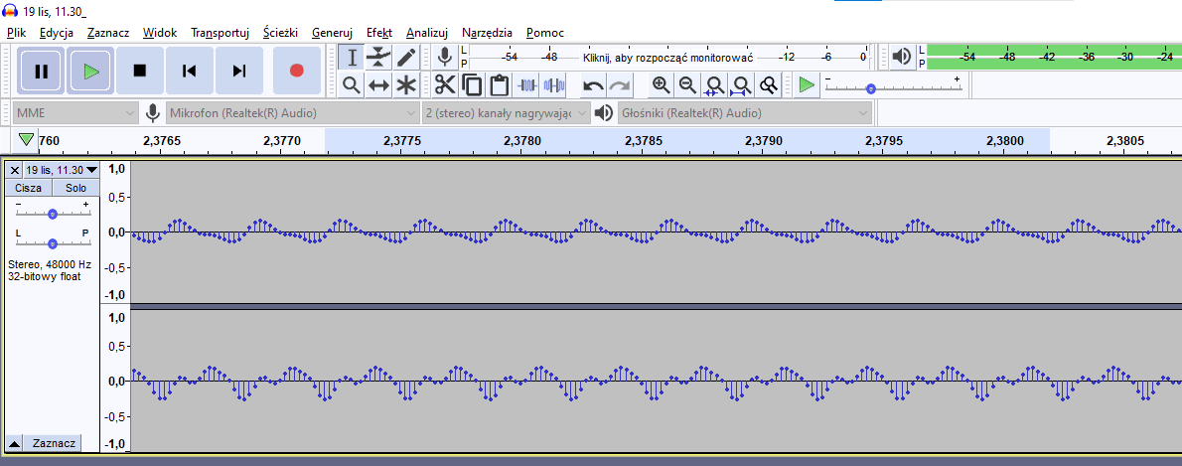Click the 1,0 scale of upper channel
The height and width of the screenshot is (466, 1182).
pyautogui.click(x=117, y=170)
